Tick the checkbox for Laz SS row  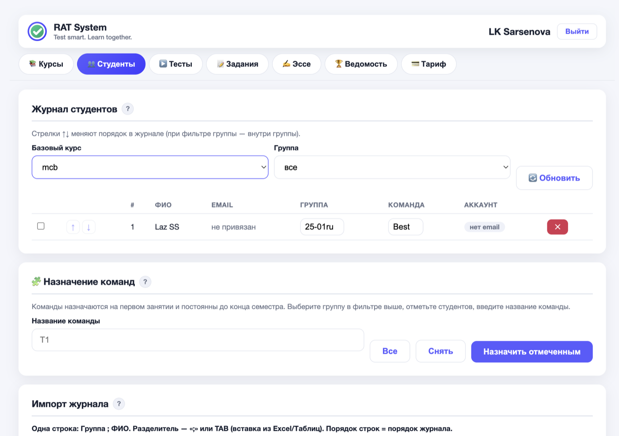(41, 226)
